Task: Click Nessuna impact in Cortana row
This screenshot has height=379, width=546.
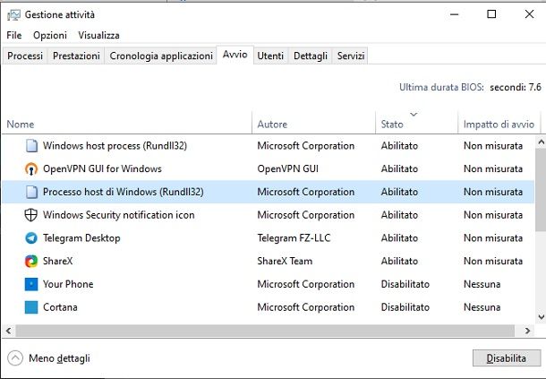Action: [x=482, y=307]
